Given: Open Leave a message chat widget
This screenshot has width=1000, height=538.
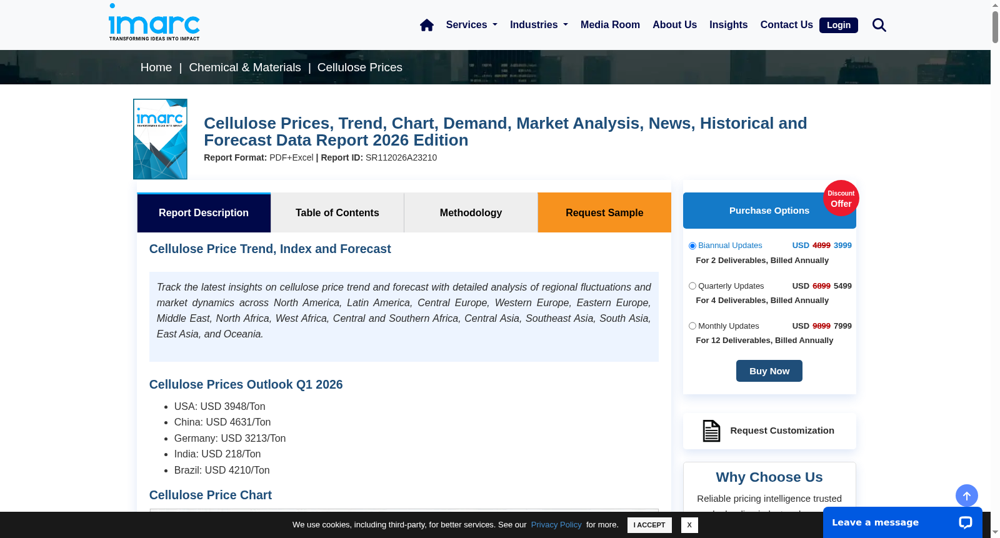Looking at the screenshot, I should click(902, 522).
